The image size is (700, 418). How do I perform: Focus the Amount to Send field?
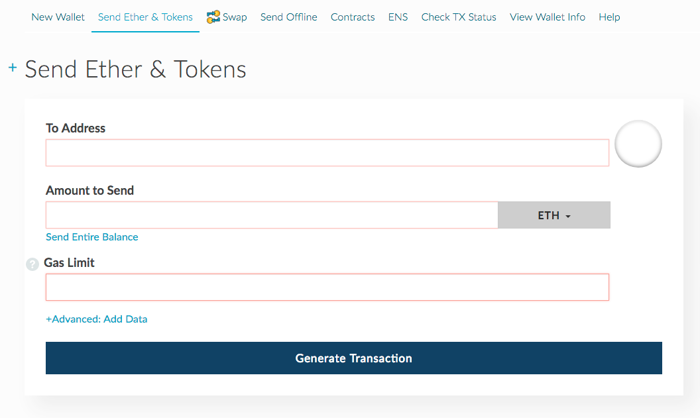point(272,215)
